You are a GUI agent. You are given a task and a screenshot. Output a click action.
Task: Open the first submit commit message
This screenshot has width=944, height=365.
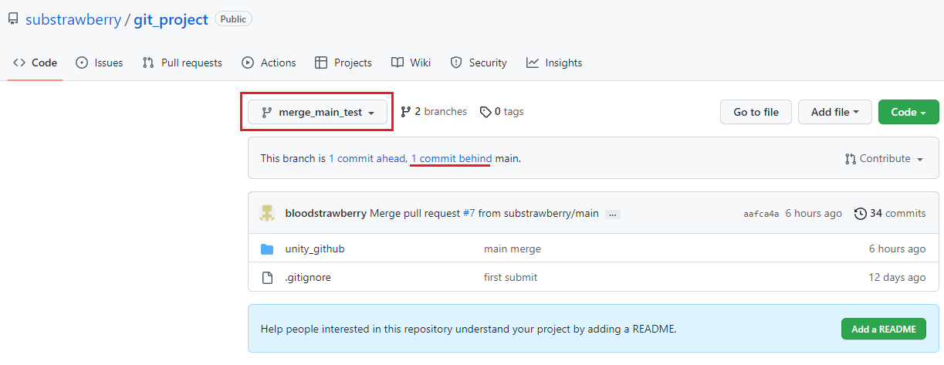(x=511, y=277)
